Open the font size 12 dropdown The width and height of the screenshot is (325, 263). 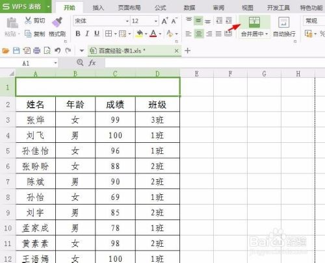(156, 21)
